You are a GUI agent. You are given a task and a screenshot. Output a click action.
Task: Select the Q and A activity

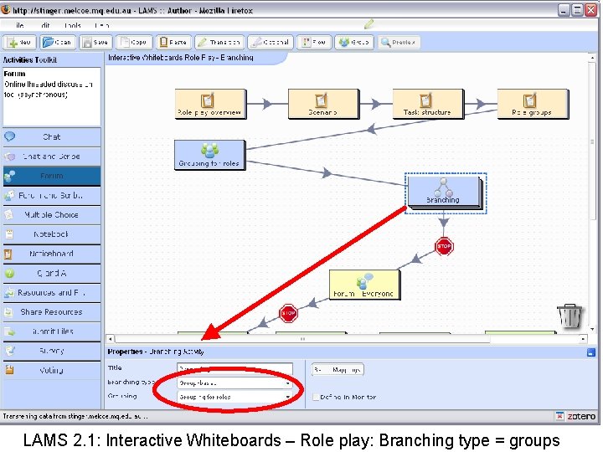[x=52, y=273]
